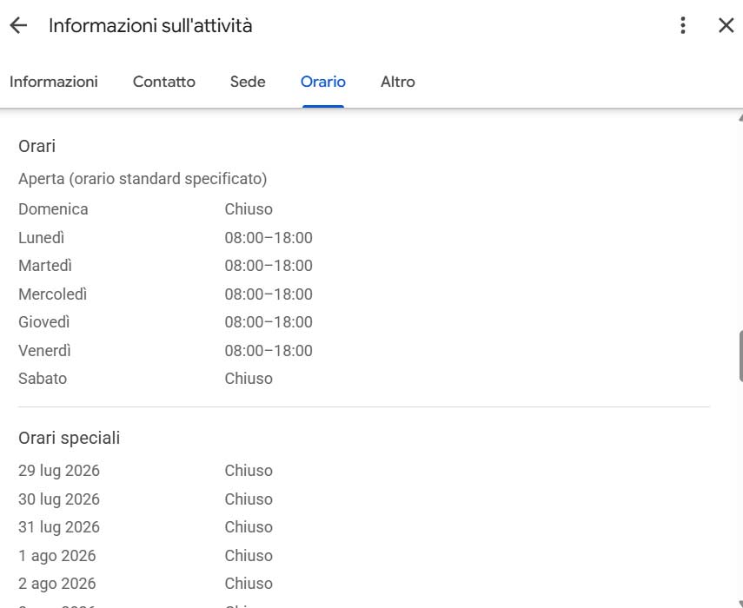Click Chiuso next to 31 lug 2026
This screenshot has width=743, height=608.
[x=249, y=527]
